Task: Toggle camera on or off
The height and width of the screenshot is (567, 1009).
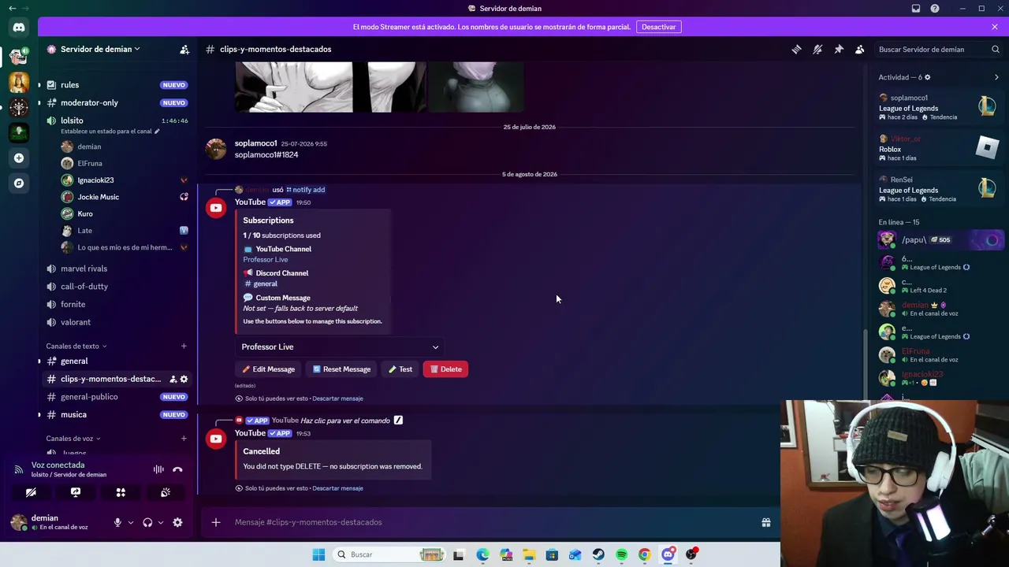Action: pos(31,492)
